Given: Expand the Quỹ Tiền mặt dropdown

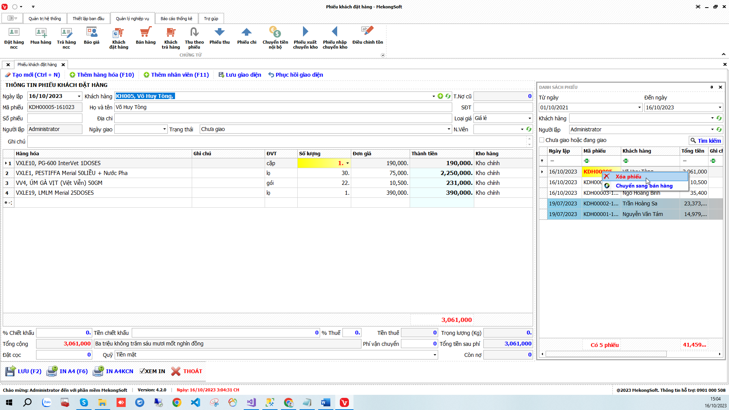Looking at the screenshot, I should (x=434, y=355).
